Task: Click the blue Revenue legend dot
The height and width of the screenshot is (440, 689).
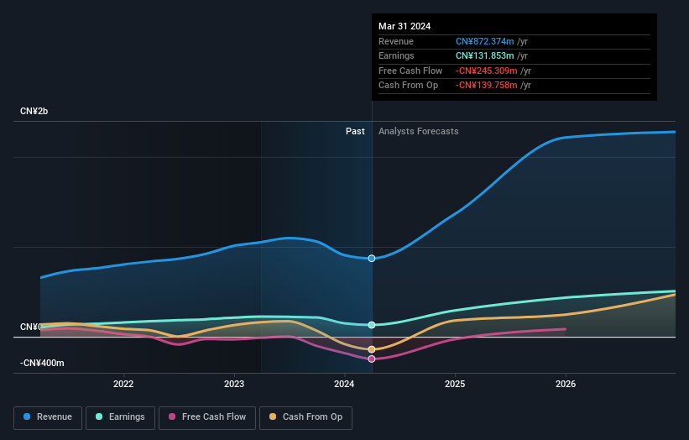Action: pyautogui.click(x=27, y=416)
